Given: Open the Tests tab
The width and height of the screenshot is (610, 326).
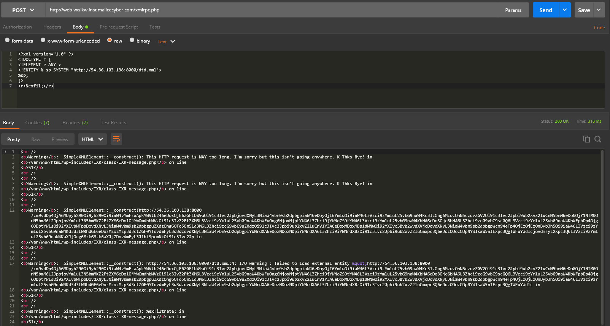Looking at the screenshot, I should (155, 27).
